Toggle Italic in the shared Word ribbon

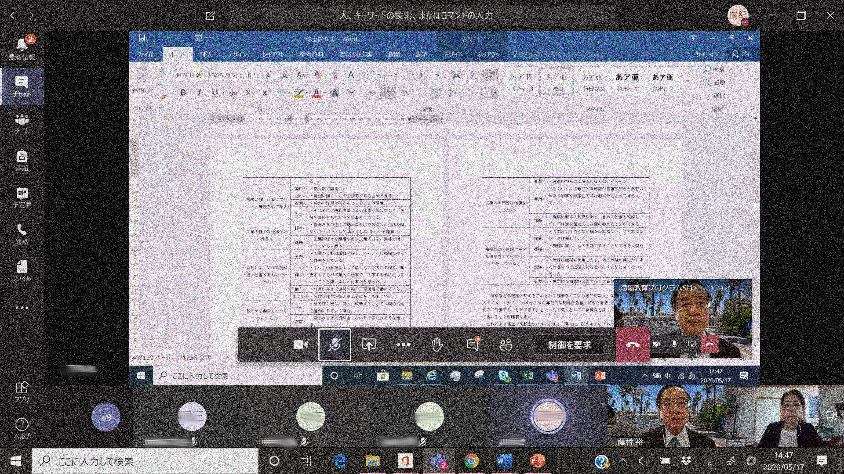(199, 93)
